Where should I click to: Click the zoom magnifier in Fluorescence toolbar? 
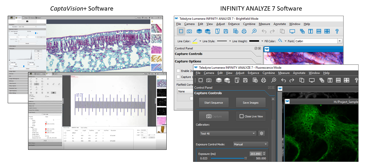273,80
